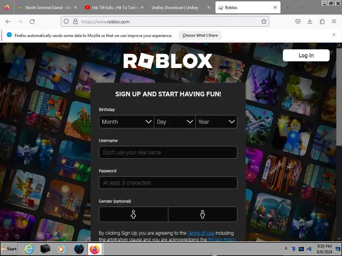Image resolution: width=342 pixels, height=256 pixels.
Task: Click the network tray icon
Action: point(309,249)
